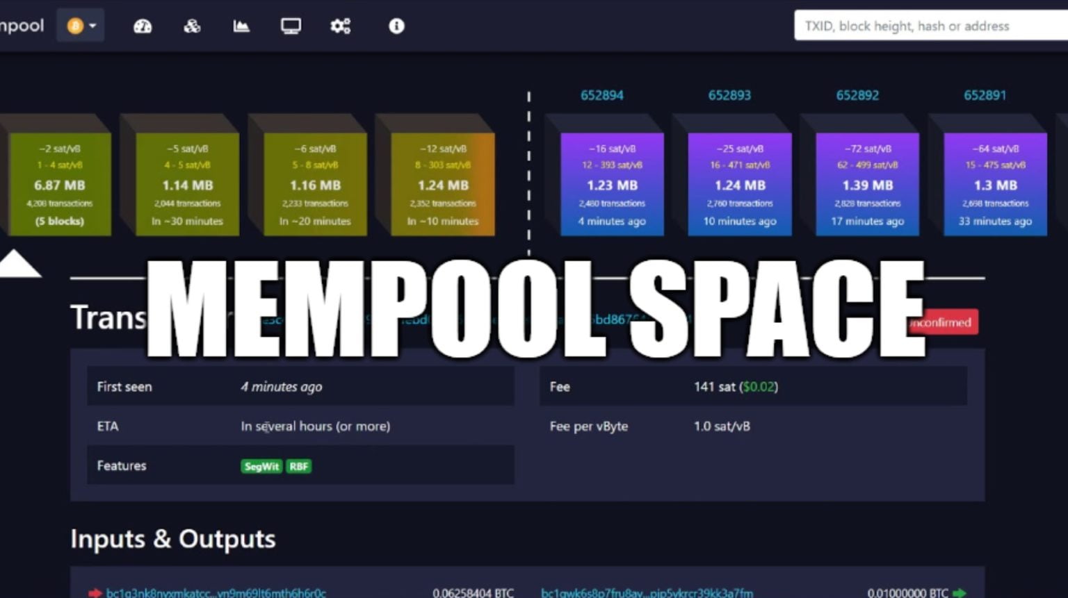Open input address bc1q3nk8nyxmkatcc link
1068x598 pixels.
(216, 592)
